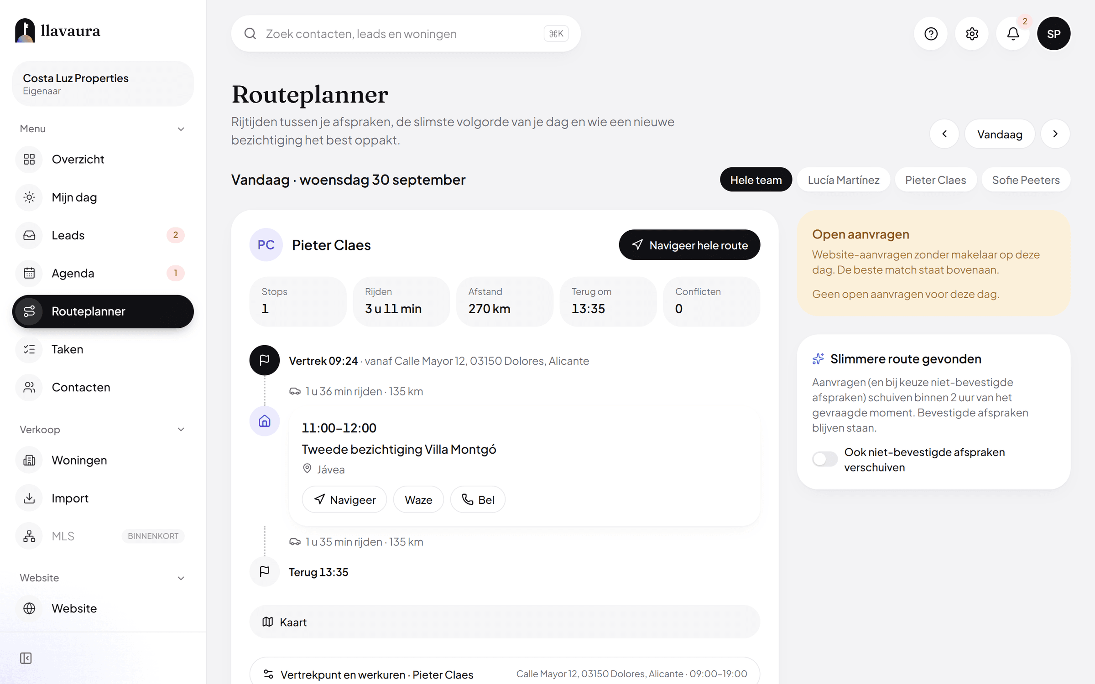1095x684 pixels.
Task: Click the Bel call button
Action: (x=478, y=500)
